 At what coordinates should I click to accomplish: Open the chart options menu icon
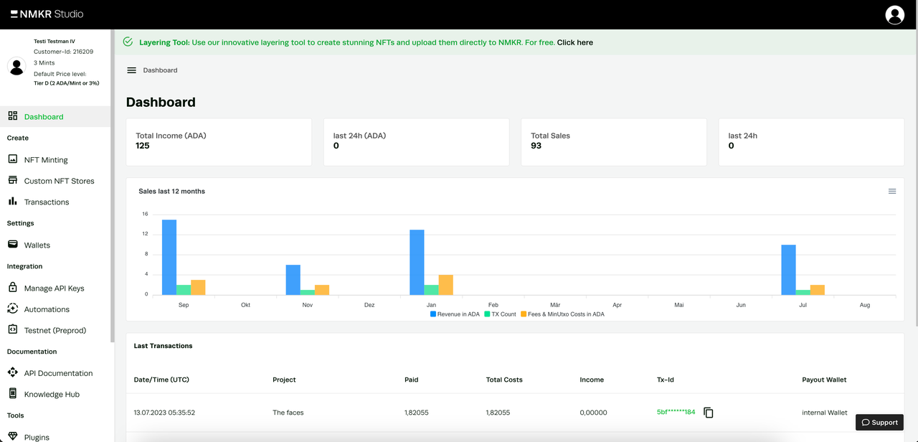click(x=892, y=192)
